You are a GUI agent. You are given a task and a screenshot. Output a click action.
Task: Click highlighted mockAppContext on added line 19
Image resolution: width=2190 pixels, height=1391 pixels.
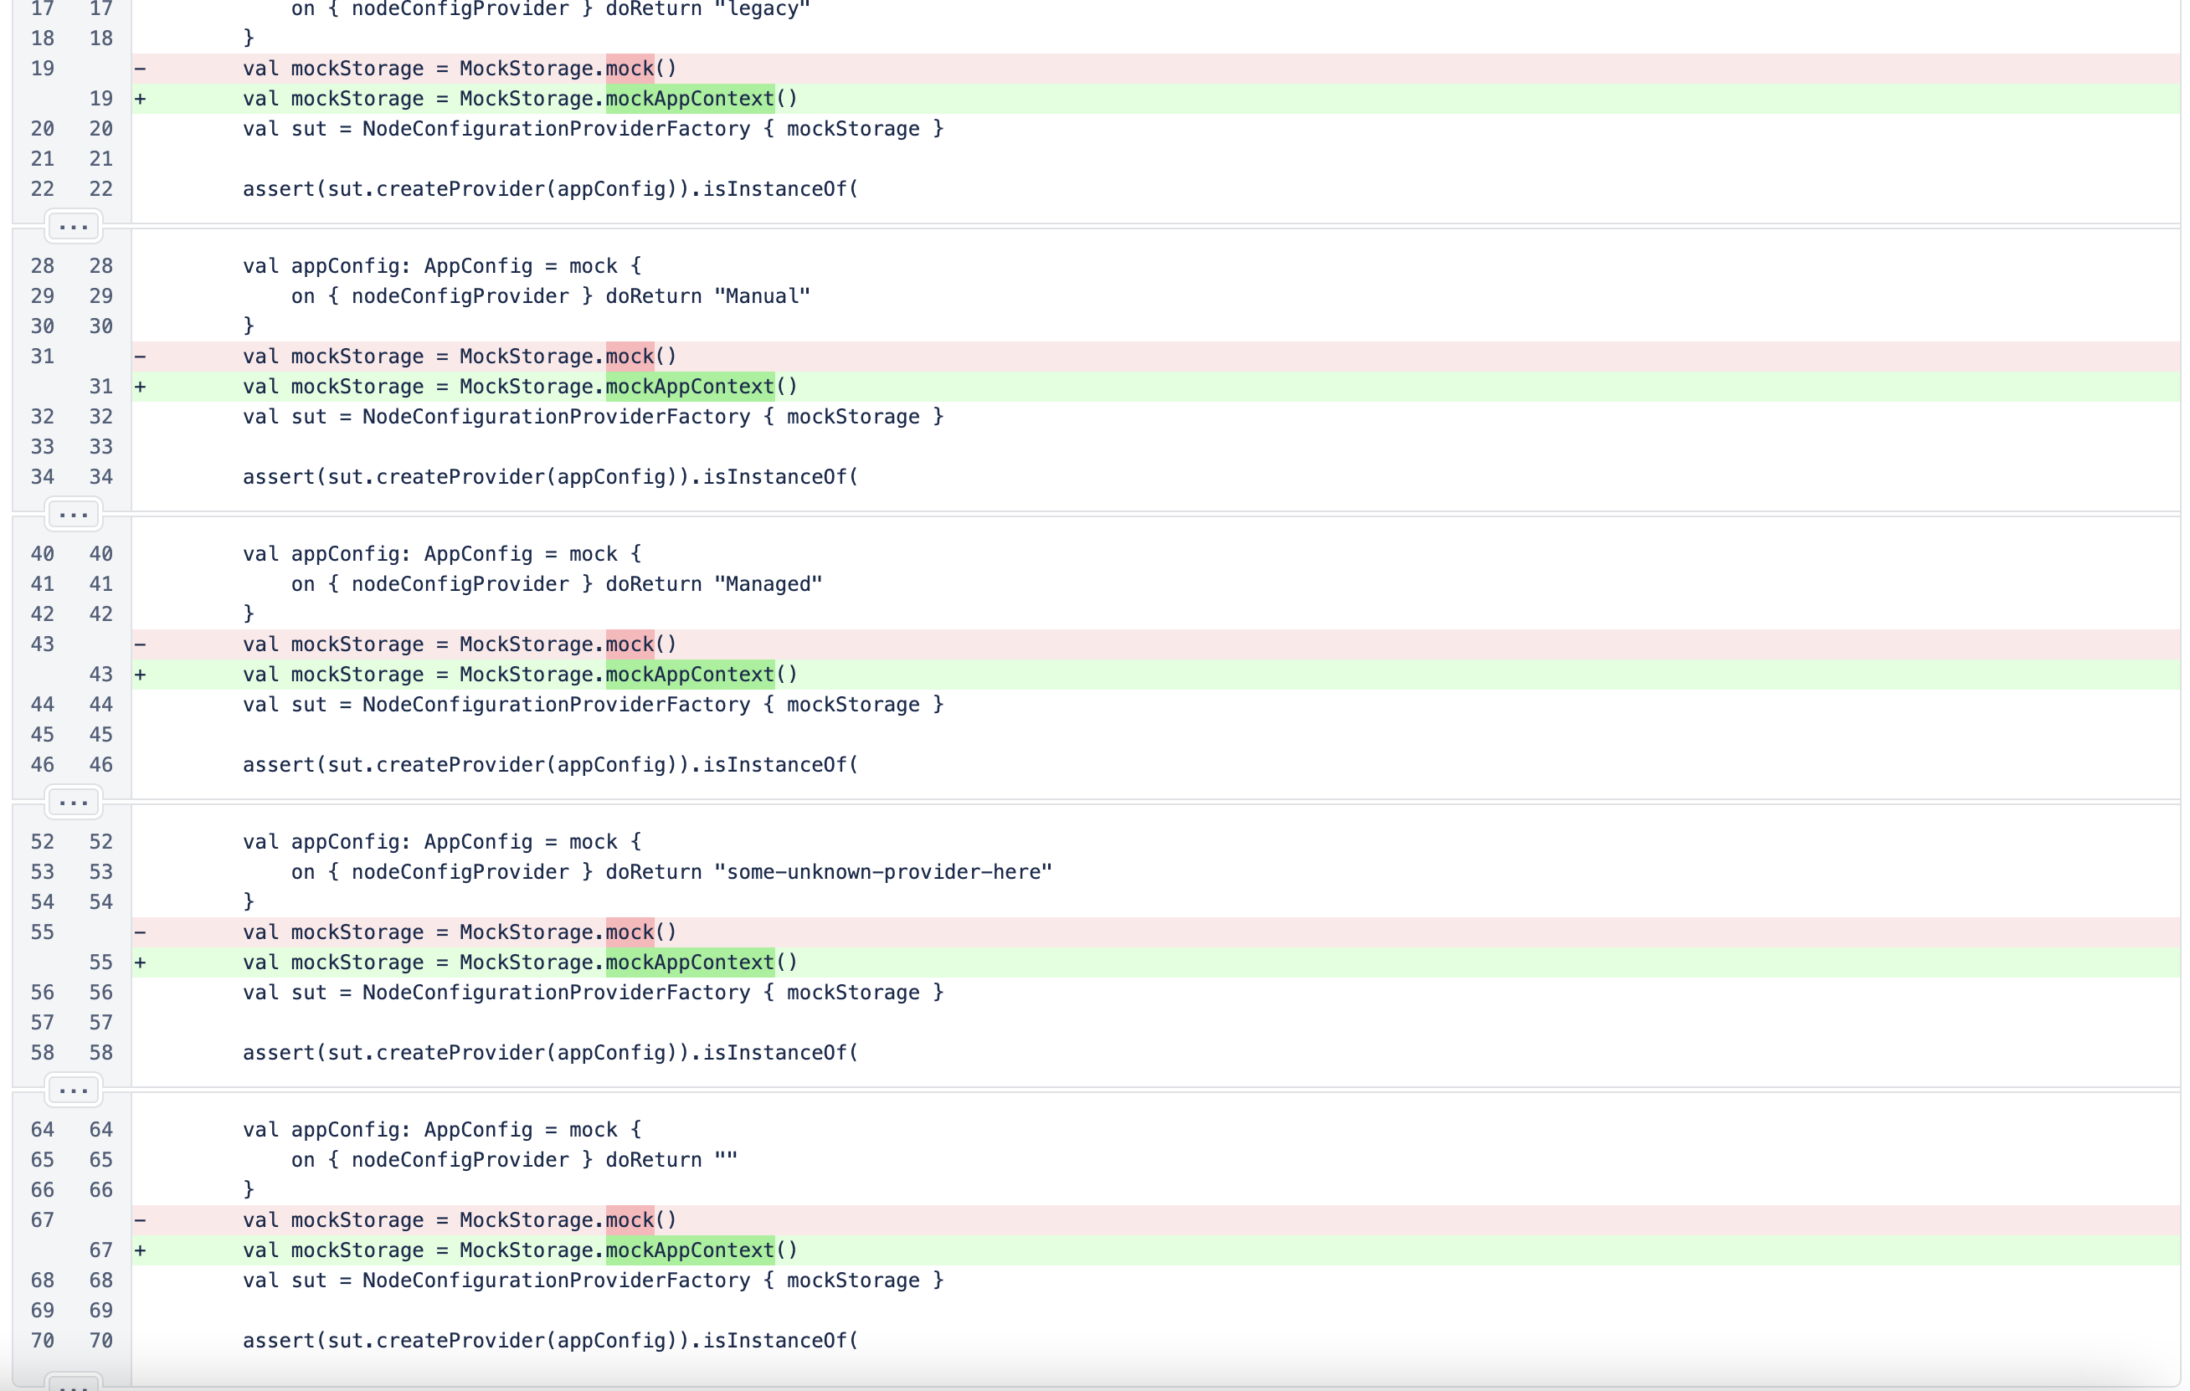click(x=689, y=98)
